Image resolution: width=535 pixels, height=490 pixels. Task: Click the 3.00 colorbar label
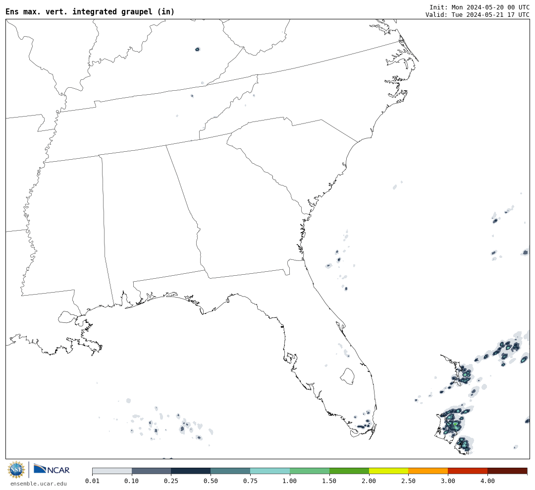point(448,481)
